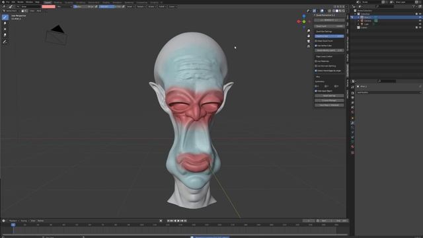Select the Blur tool in toolbar
423x238 pixels.
pos(5,24)
